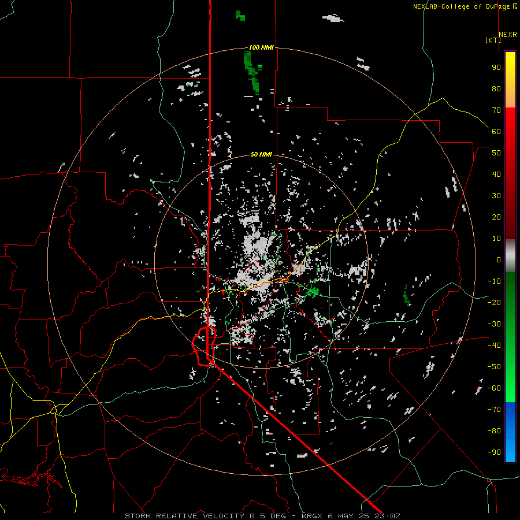Viewport: 520px width, 520px height.
Task: Click the 0 value on velocity scale
Action: [x=499, y=259]
